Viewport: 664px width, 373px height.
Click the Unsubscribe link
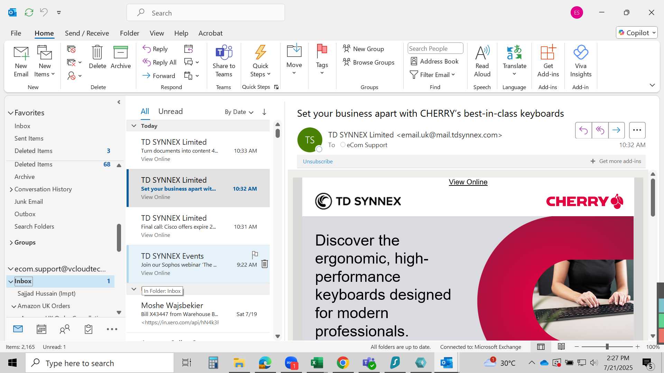[317, 161]
